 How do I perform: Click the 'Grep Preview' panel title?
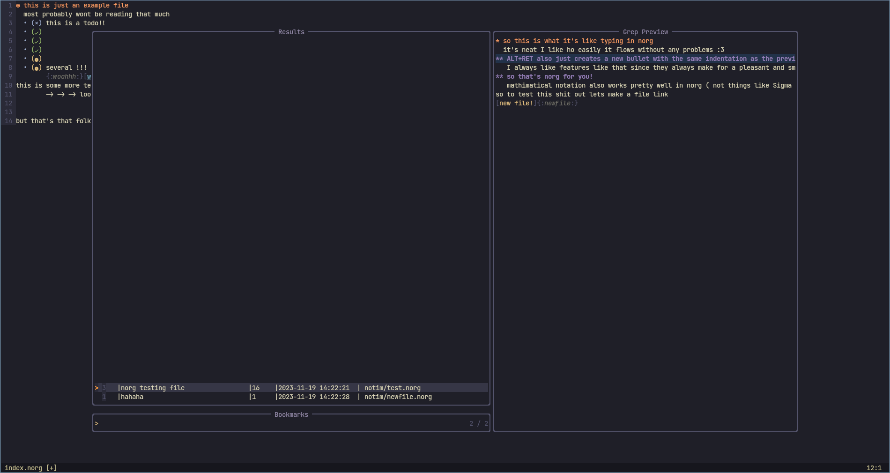[x=645, y=32]
